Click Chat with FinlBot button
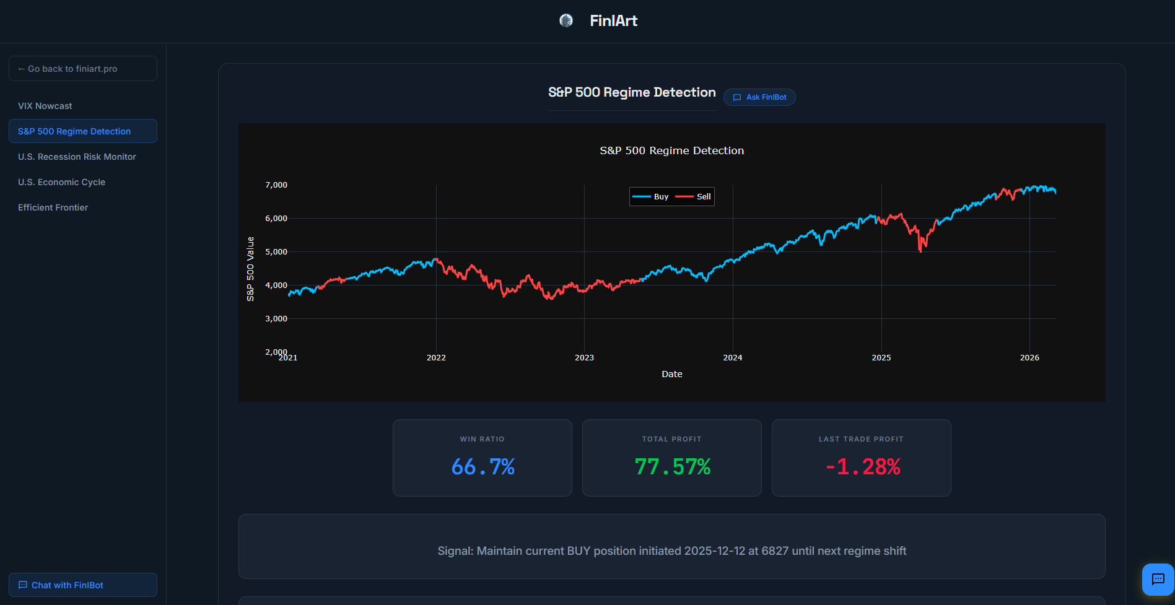The image size is (1175, 605). pos(83,585)
